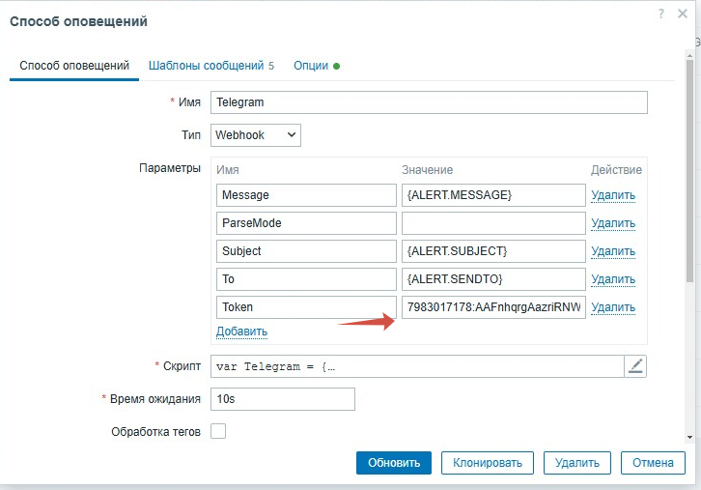The image size is (701, 490).
Task: Click the help question mark icon
Action: click(660, 14)
